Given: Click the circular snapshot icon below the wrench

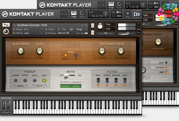Looking at the screenshot, I should (6, 32).
